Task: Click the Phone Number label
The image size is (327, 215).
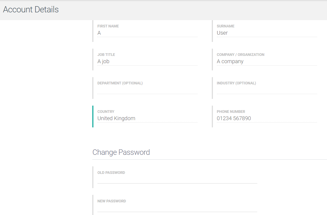Action: 231,112
